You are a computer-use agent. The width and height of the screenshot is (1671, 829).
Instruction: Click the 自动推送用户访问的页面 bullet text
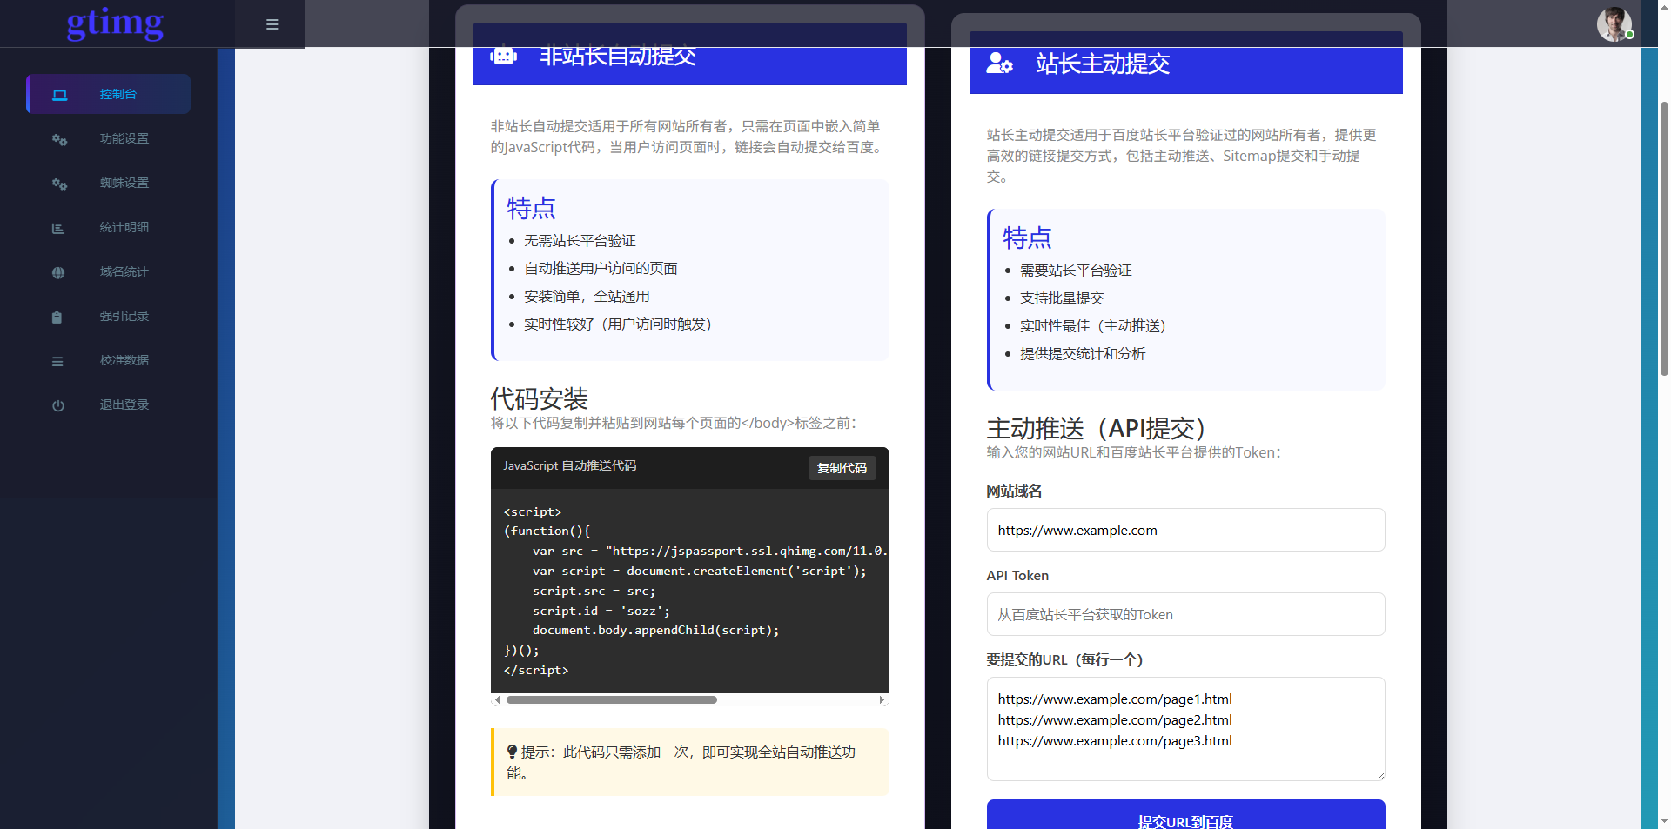point(601,269)
